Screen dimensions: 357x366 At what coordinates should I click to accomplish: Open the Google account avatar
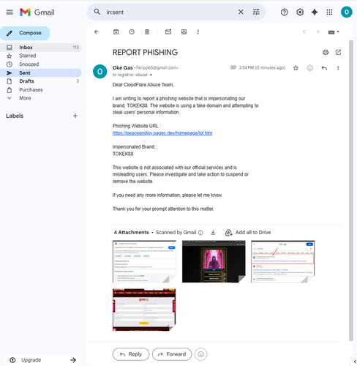[347, 12]
